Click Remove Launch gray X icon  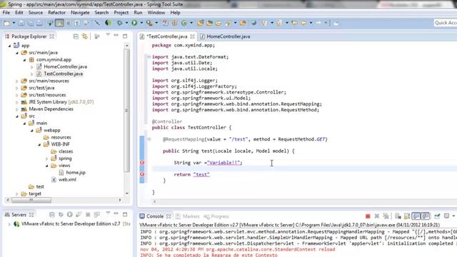click(377, 216)
